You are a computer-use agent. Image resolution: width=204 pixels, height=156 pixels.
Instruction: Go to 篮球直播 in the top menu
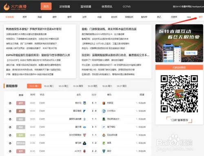[86, 7]
